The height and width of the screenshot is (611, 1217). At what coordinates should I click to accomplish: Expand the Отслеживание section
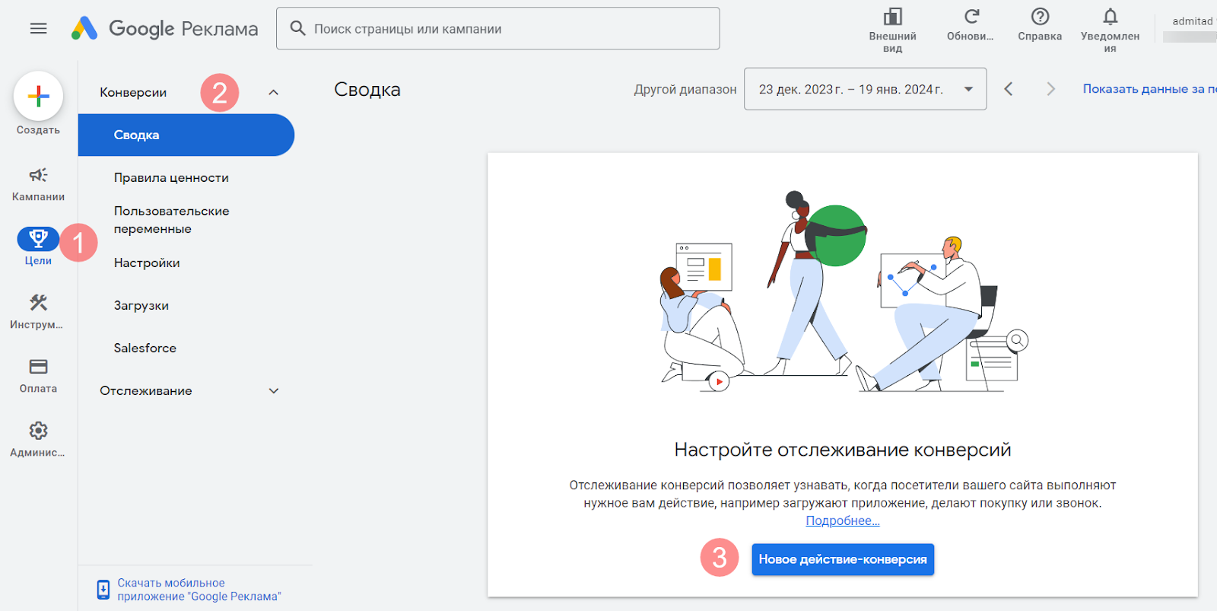(273, 391)
